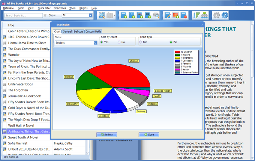
Task: Edit the selected book with pencil icon
Action: 168,15
